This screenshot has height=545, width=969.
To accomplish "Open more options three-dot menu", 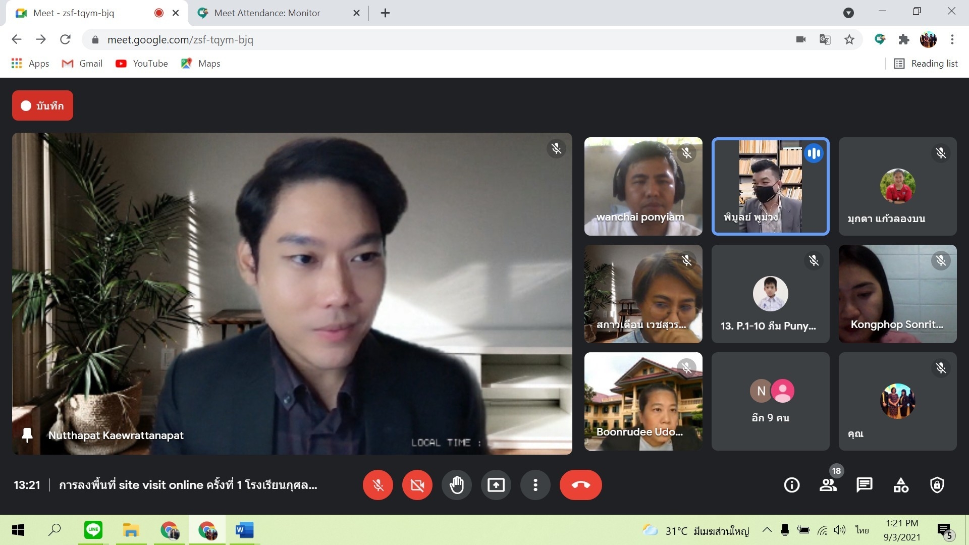I will [535, 485].
